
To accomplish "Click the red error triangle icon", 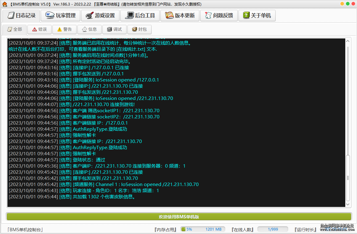I will [x=34, y=29].
